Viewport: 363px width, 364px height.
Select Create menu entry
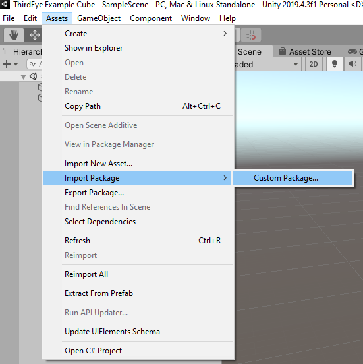point(138,34)
